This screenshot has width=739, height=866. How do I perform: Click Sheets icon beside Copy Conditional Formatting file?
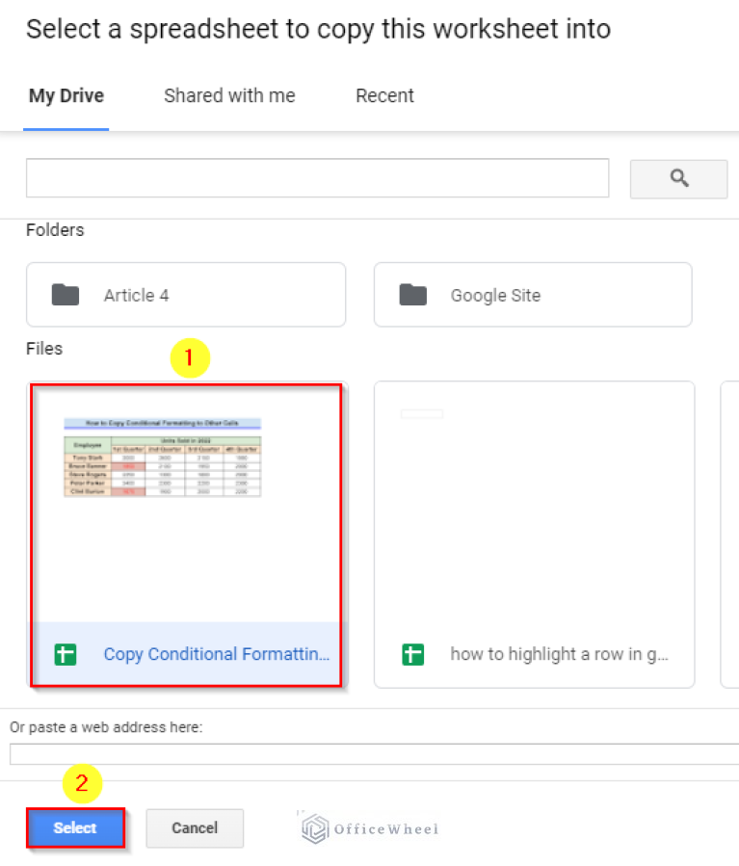click(66, 655)
